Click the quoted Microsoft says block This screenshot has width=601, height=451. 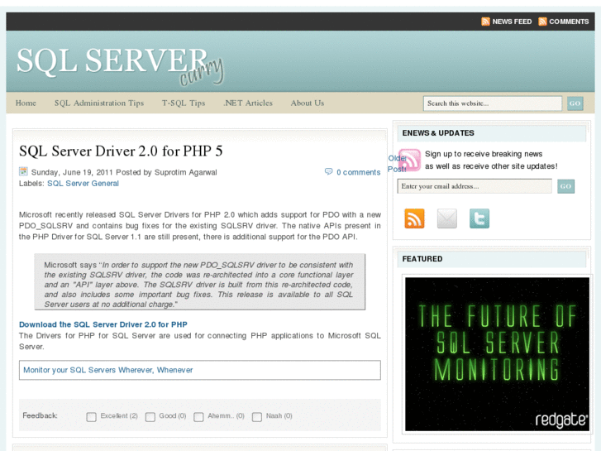pyautogui.click(x=200, y=281)
